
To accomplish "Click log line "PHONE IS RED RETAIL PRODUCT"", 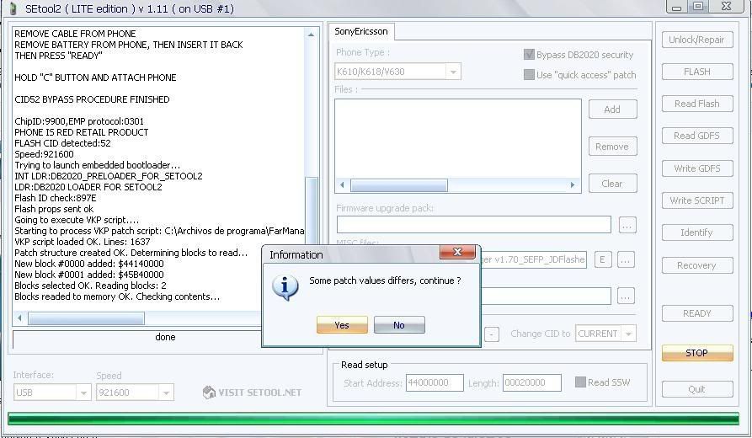I will [81, 132].
